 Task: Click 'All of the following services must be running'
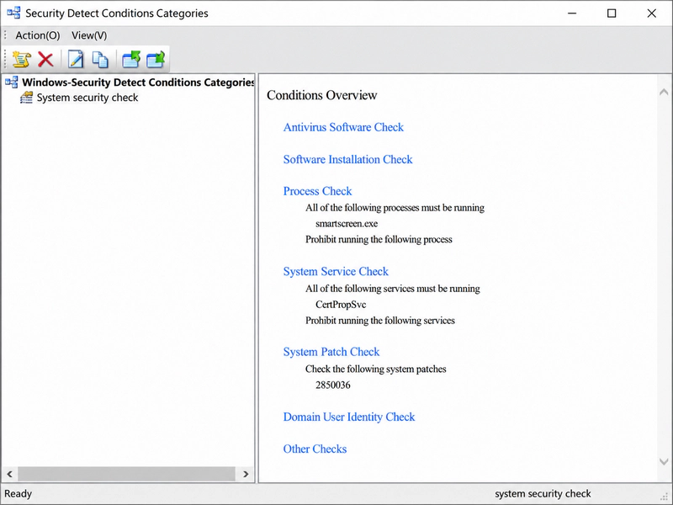pyautogui.click(x=393, y=289)
